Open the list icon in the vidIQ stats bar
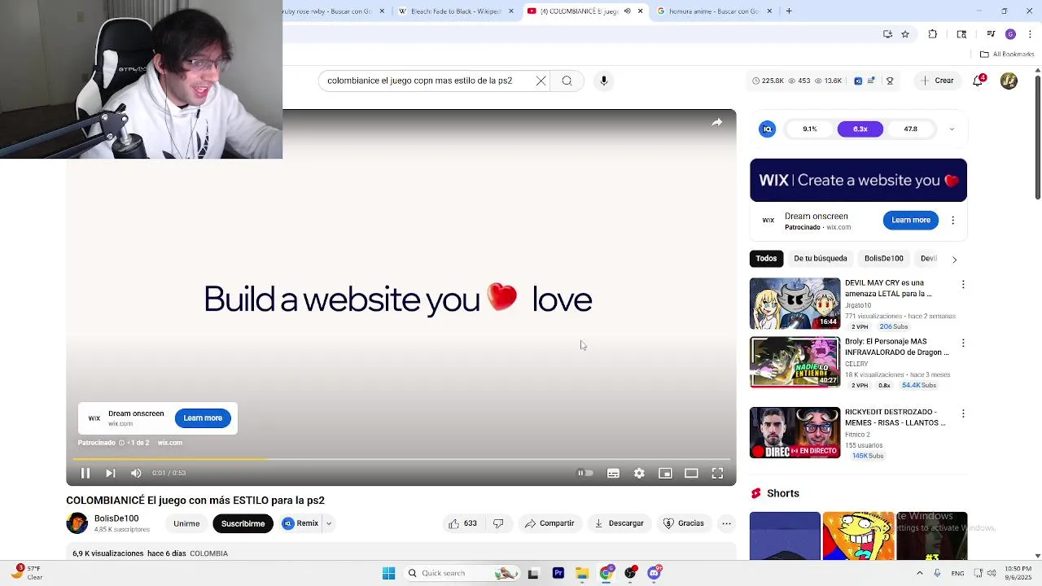Screen dimensions: 1042x586 coord(871,81)
